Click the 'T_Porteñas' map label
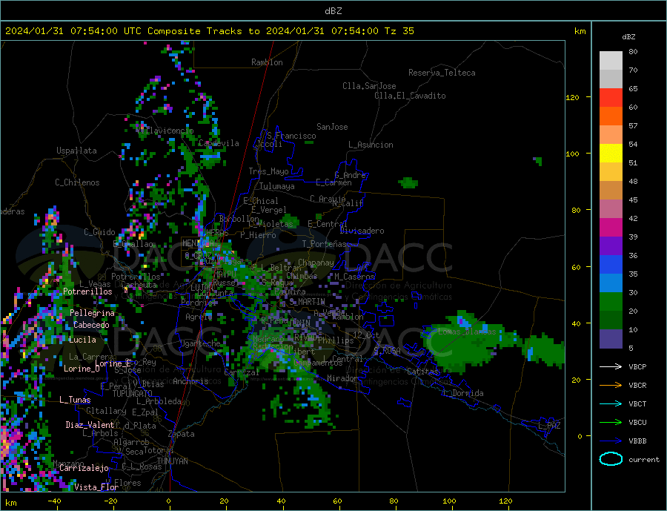 pos(325,244)
